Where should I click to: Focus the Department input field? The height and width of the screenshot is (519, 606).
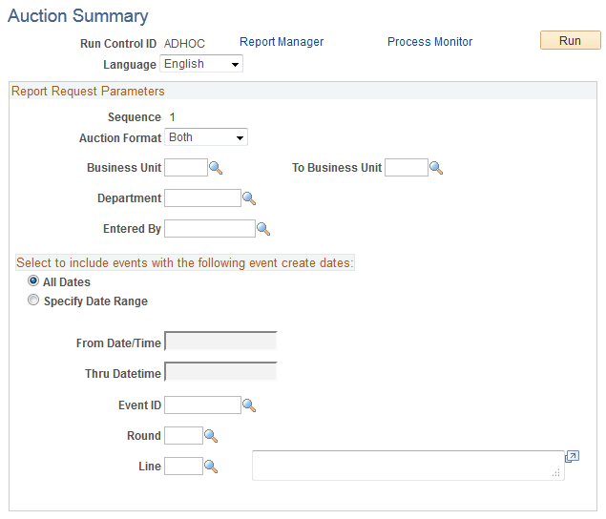(x=202, y=197)
